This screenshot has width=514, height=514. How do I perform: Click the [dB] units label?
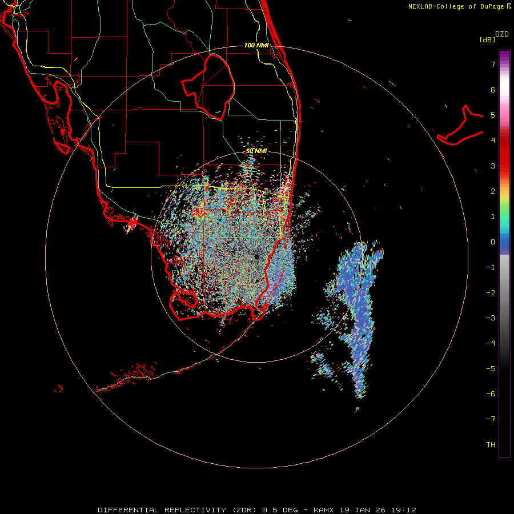(487, 39)
